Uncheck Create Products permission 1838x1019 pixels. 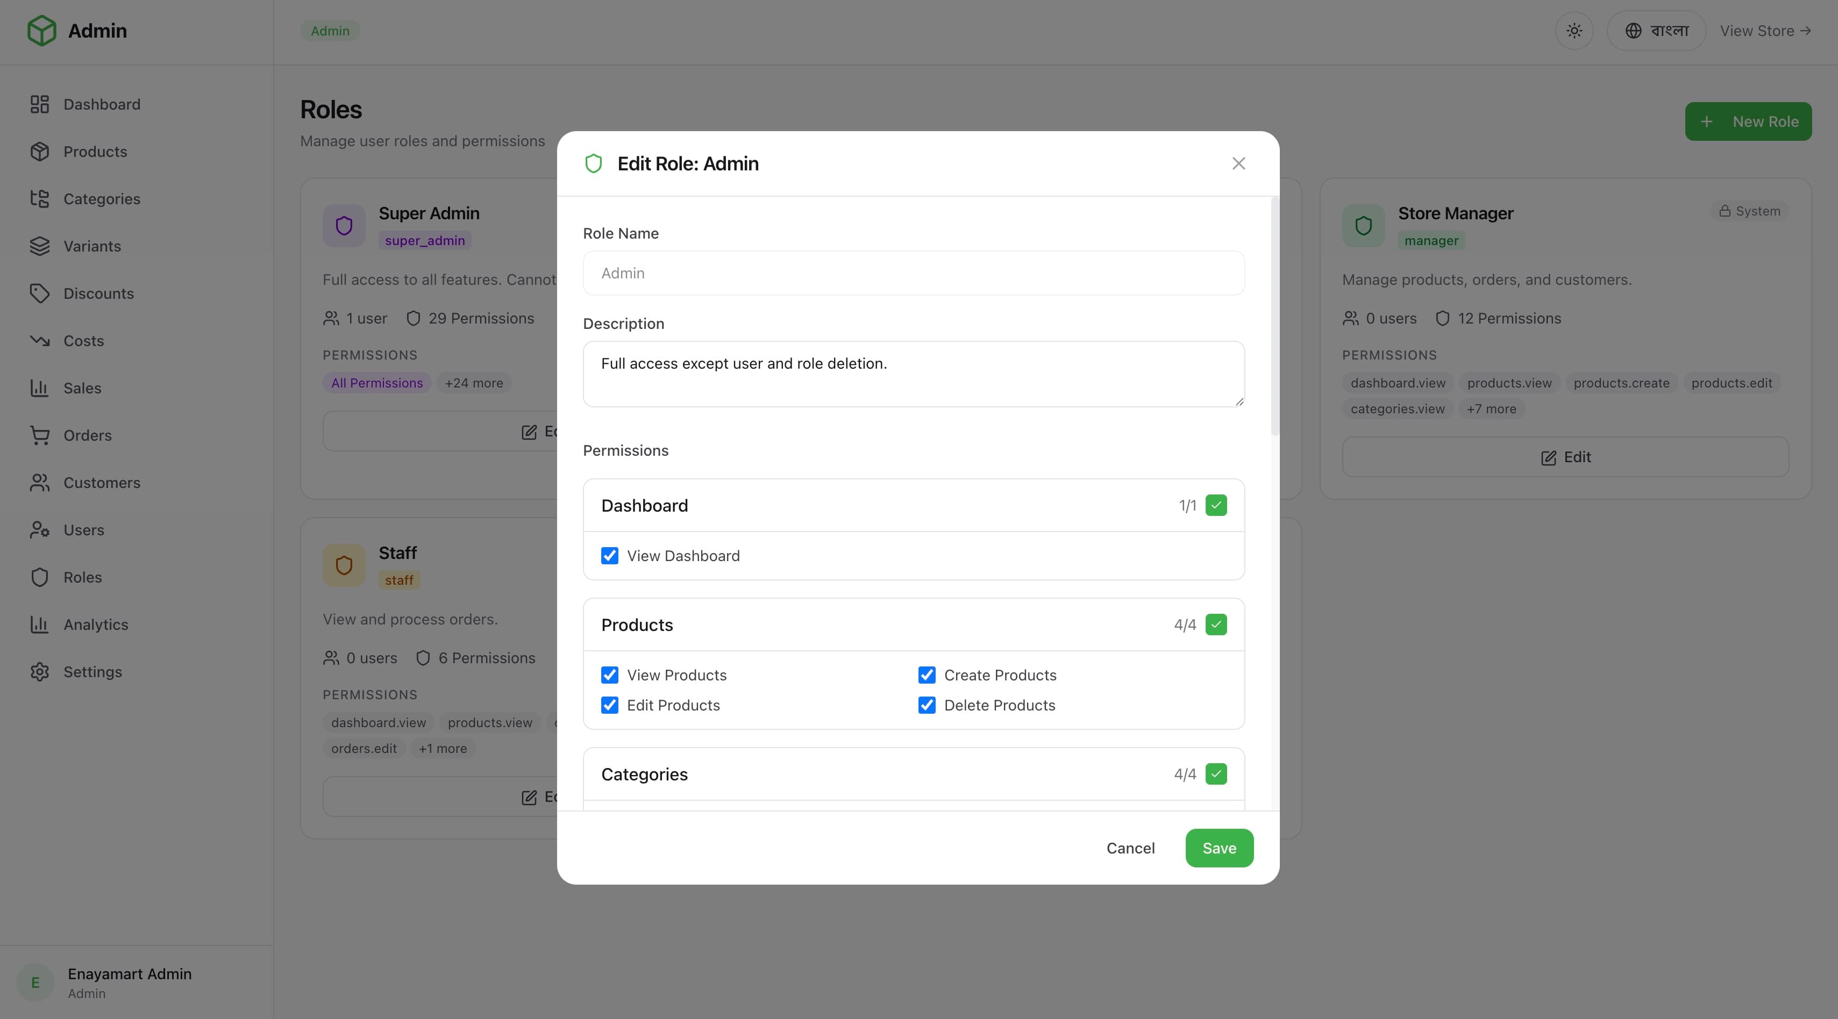pyautogui.click(x=927, y=674)
